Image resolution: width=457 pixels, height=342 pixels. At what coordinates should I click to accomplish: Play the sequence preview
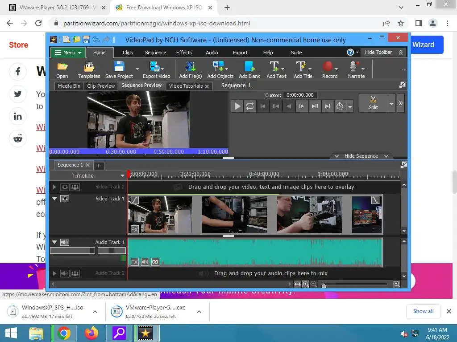237,106
